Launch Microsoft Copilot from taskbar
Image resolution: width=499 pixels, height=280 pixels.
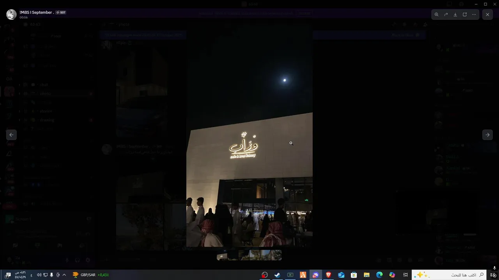(x=392, y=275)
